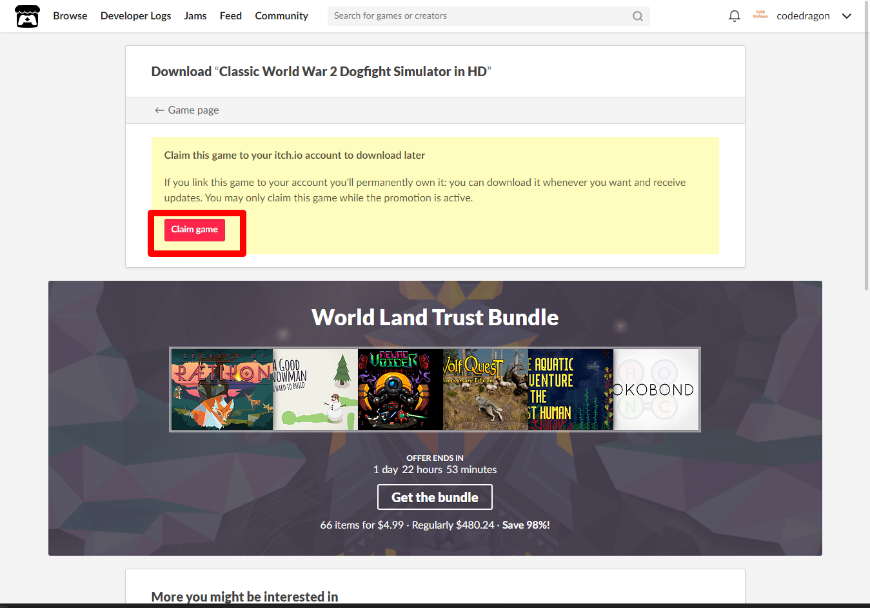The height and width of the screenshot is (608, 870).
Task: Open the Community page
Action: 281,16
